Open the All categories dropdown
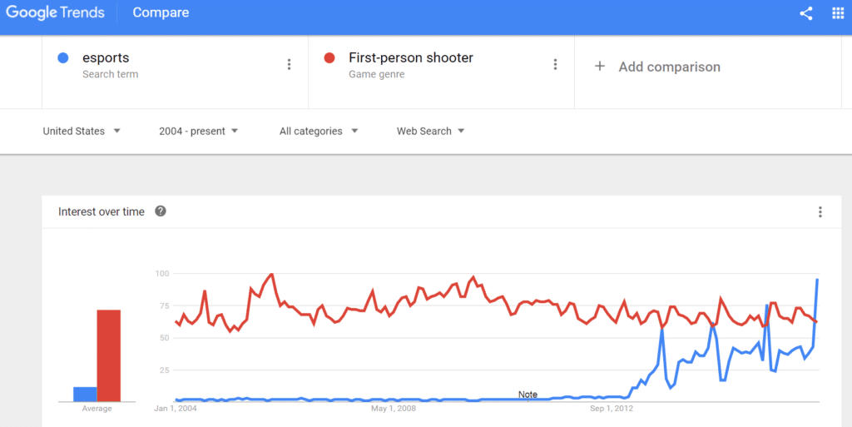The height and width of the screenshot is (427, 852). tap(319, 131)
